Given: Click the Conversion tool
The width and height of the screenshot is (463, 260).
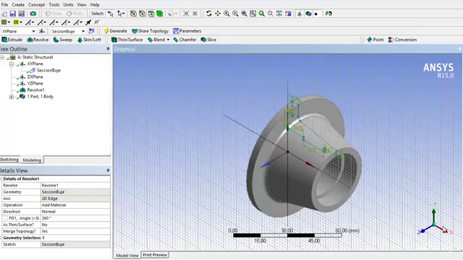Looking at the screenshot, I should (402, 40).
